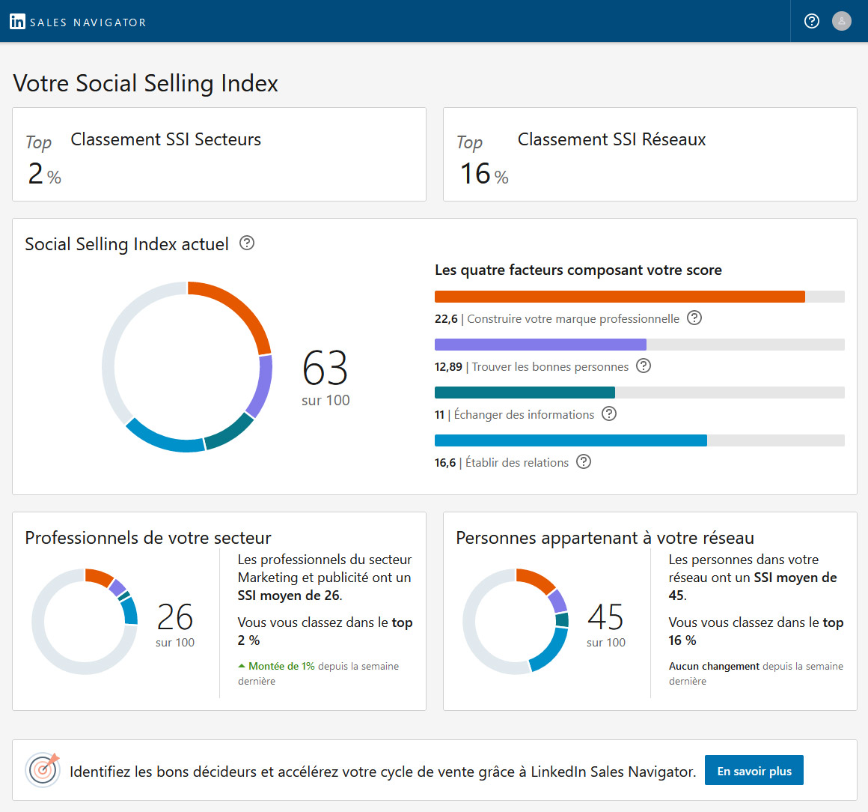
Task: Click the Les quatre facteurs composant votre score heading
Action: (x=578, y=270)
